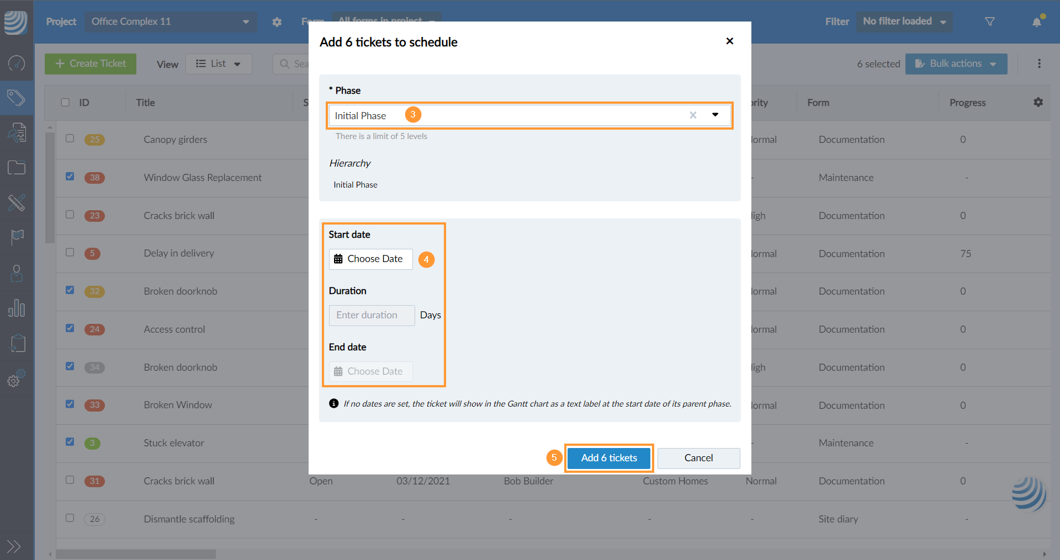Uncheck the Window Glass Replacement ticket

tap(70, 177)
